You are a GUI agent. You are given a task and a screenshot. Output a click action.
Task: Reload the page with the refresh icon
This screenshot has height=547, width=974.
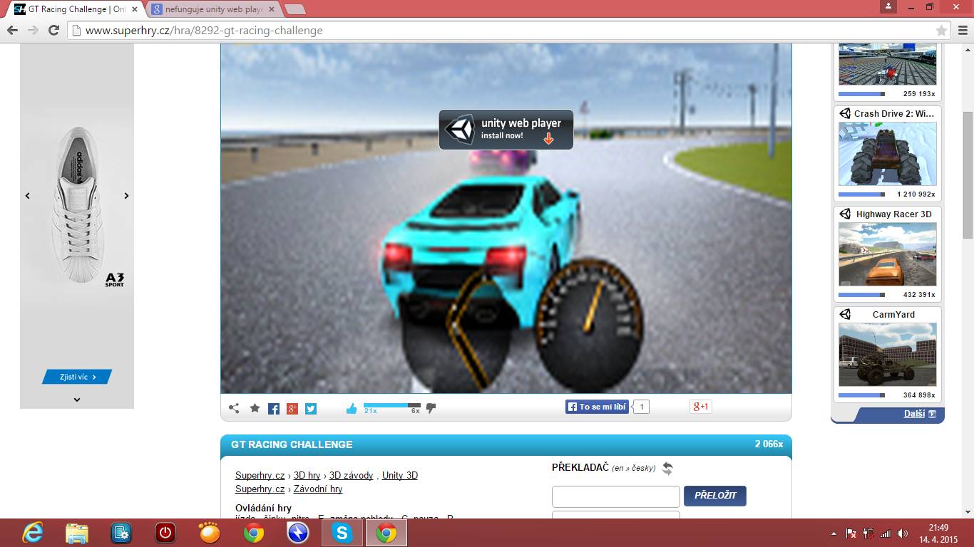tap(53, 31)
